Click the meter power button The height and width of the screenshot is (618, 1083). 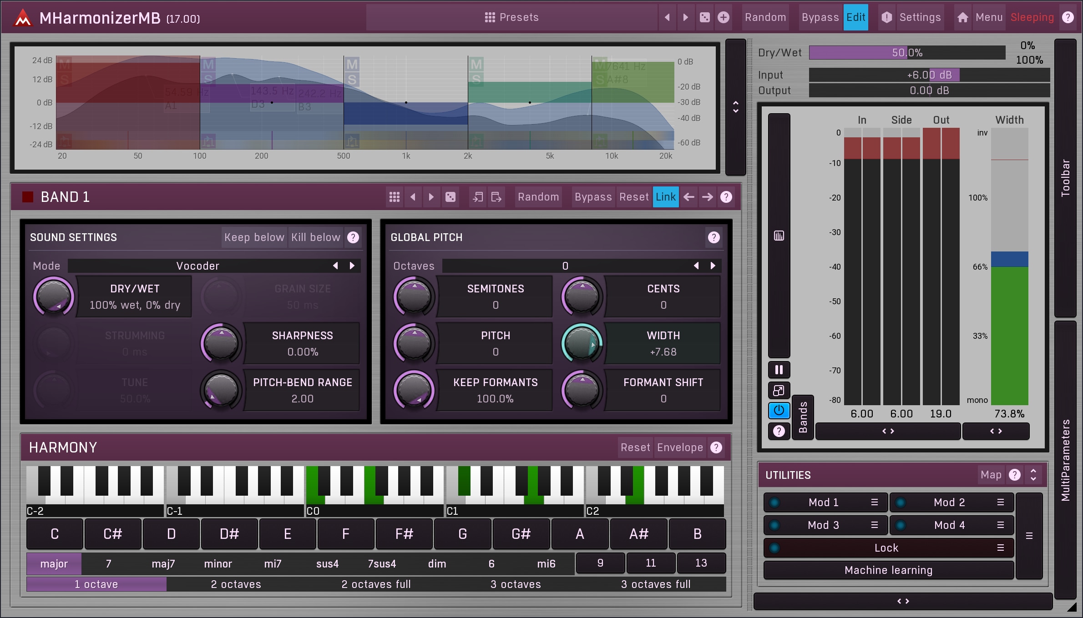[x=779, y=410]
